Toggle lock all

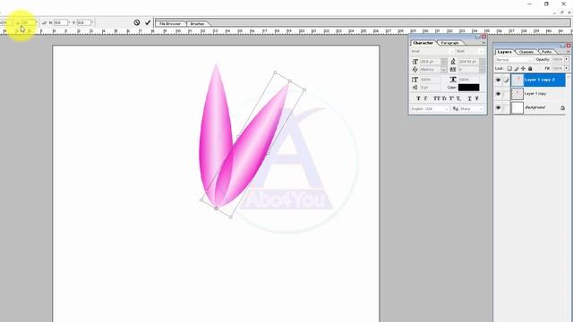point(530,69)
